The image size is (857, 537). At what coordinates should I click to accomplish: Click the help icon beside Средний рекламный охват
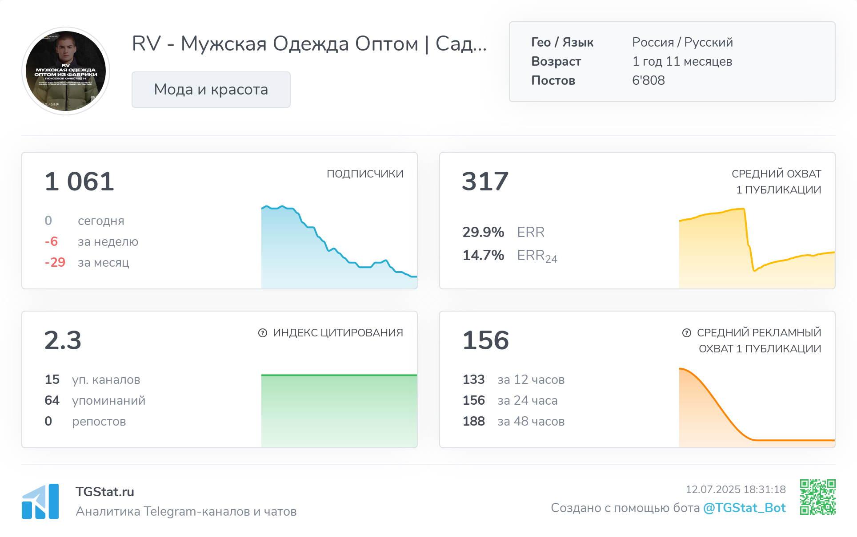pyautogui.click(x=687, y=333)
